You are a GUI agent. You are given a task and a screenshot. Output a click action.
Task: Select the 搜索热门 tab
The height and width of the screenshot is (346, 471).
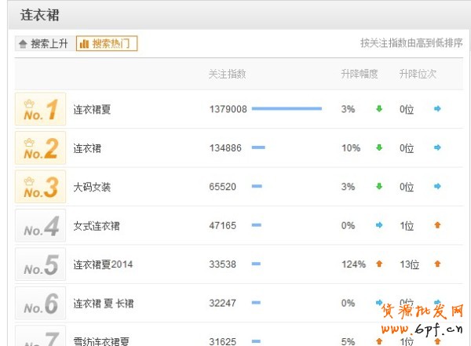pyautogui.click(x=107, y=44)
